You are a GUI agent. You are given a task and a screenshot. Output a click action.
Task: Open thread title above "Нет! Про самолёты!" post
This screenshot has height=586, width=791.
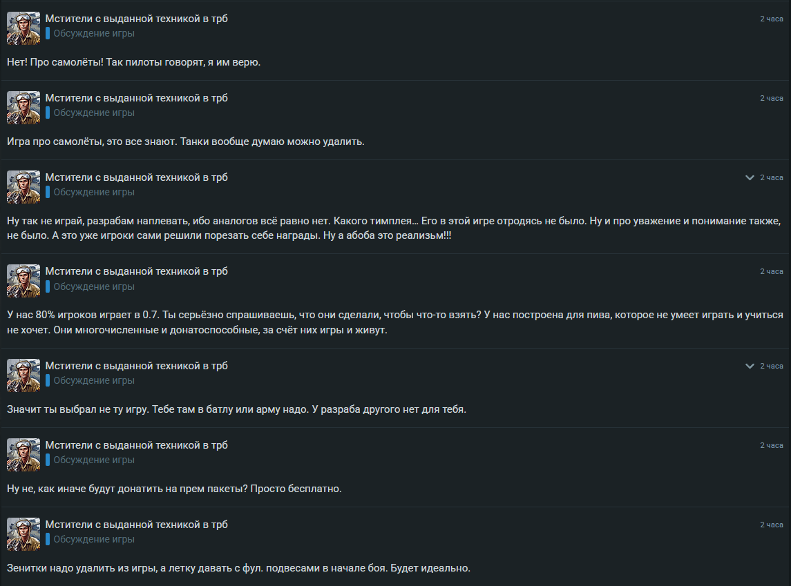[136, 19]
